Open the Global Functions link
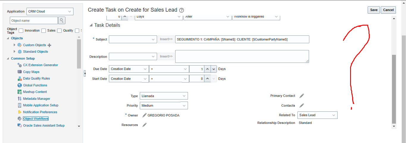This screenshot has height=143, width=406. [x=35, y=85]
